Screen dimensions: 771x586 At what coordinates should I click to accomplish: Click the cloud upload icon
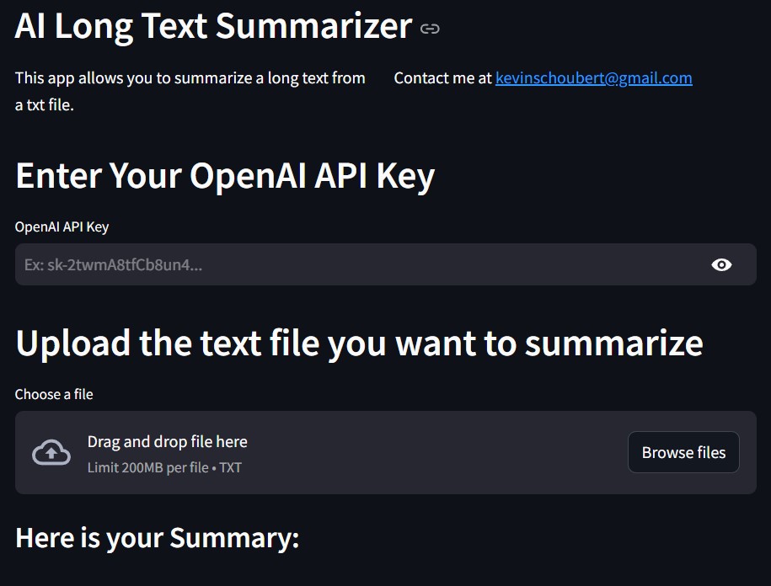click(51, 453)
